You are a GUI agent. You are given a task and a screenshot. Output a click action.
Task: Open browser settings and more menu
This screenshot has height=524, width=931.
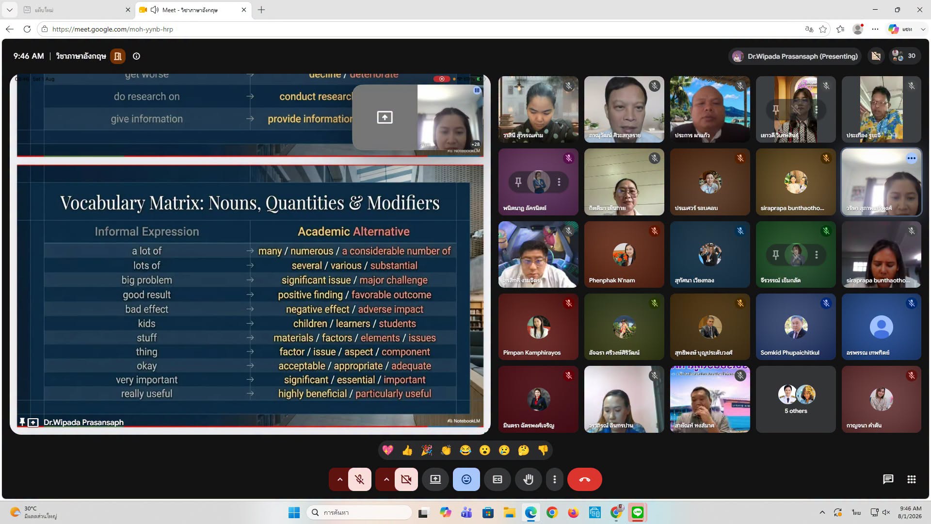tap(875, 29)
